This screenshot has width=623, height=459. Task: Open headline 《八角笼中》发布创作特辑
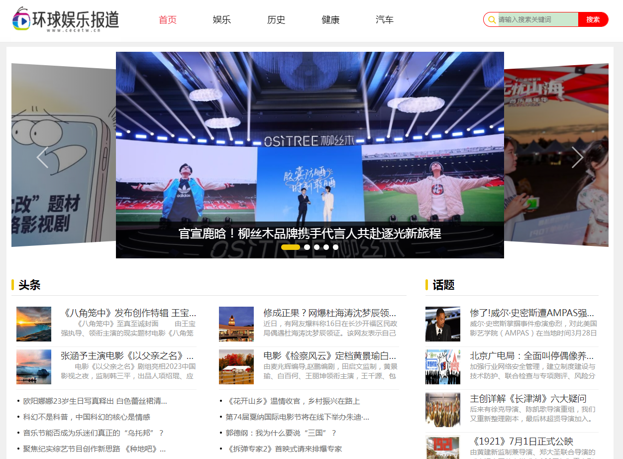coord(129,313)
